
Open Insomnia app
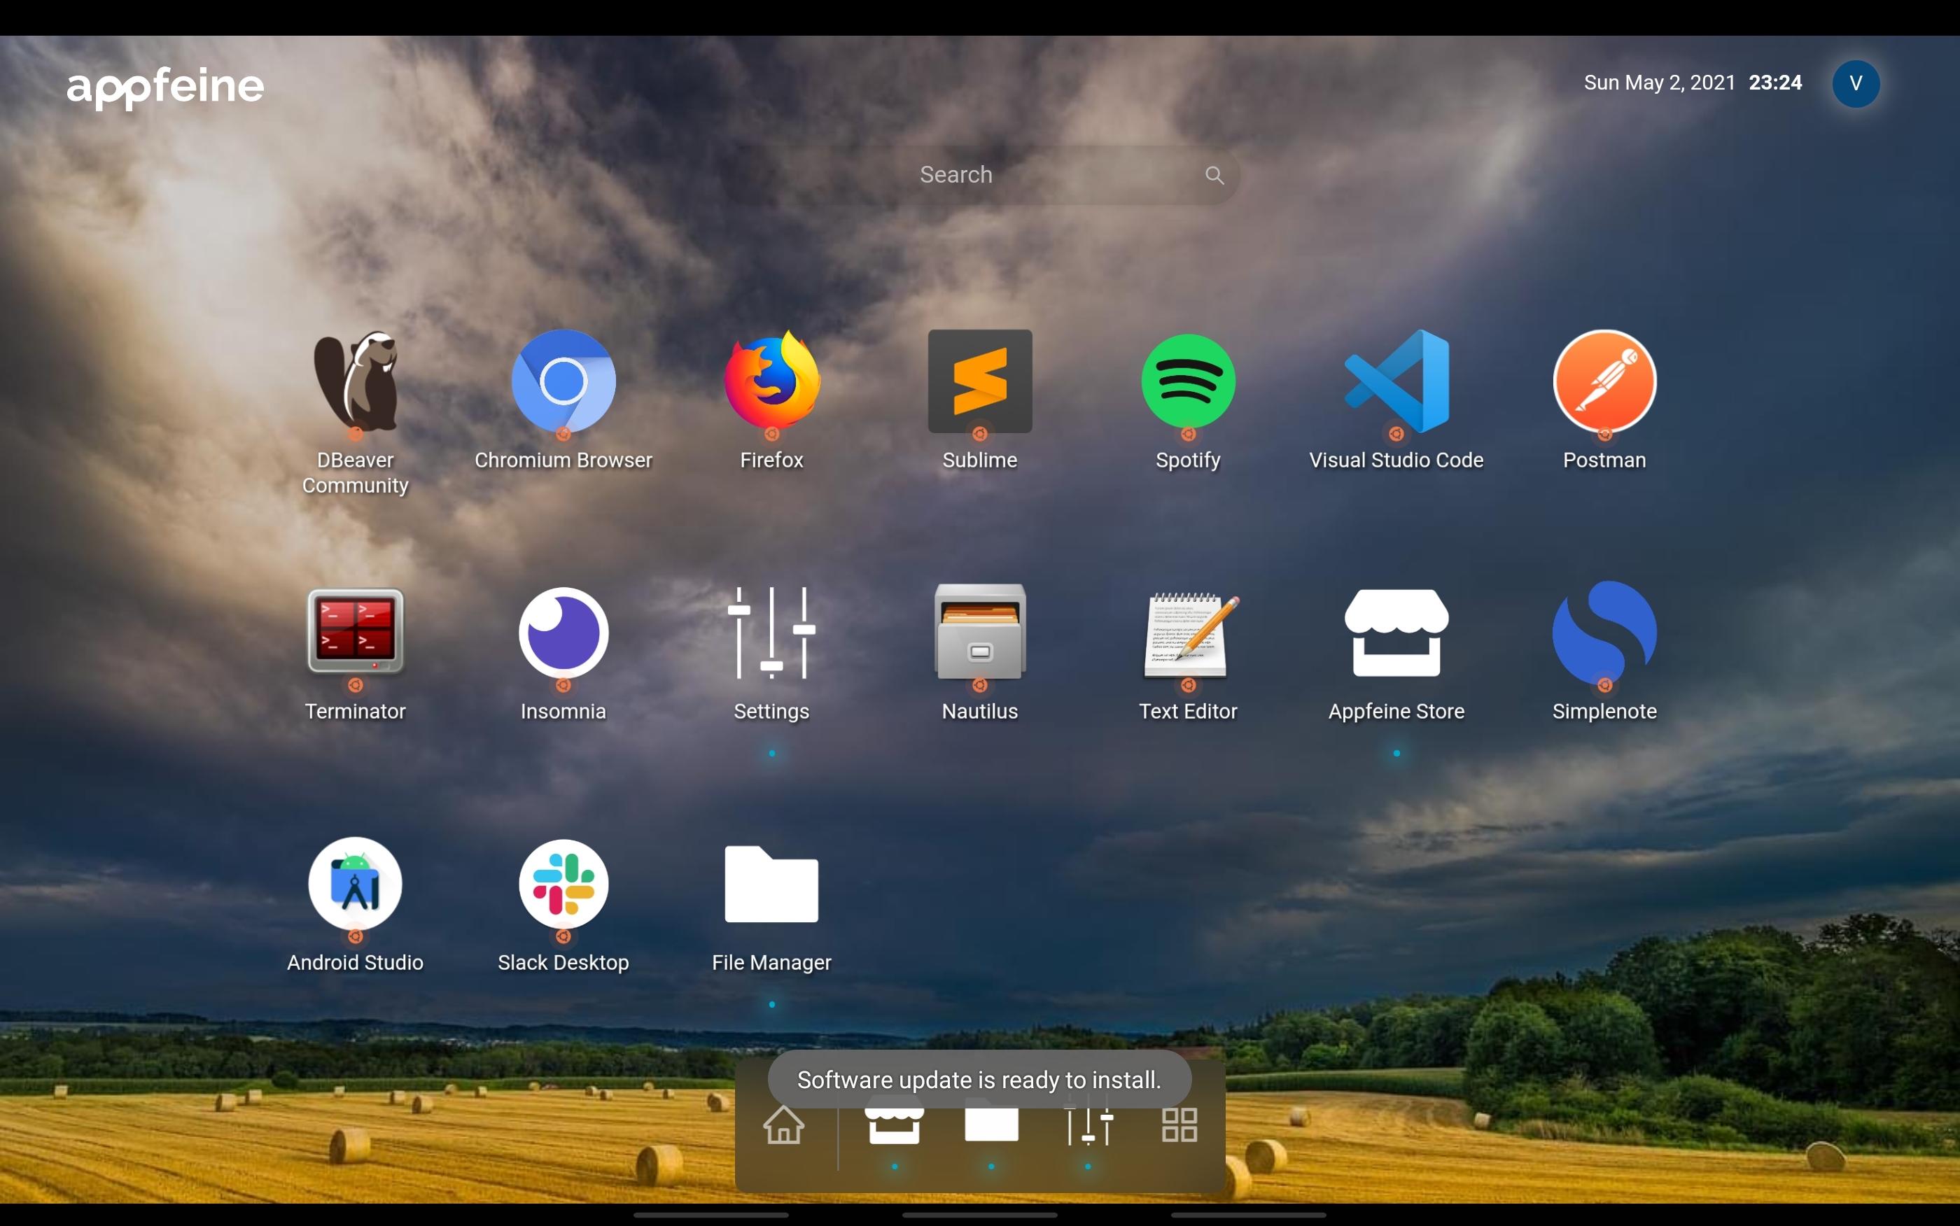(563, 632)
